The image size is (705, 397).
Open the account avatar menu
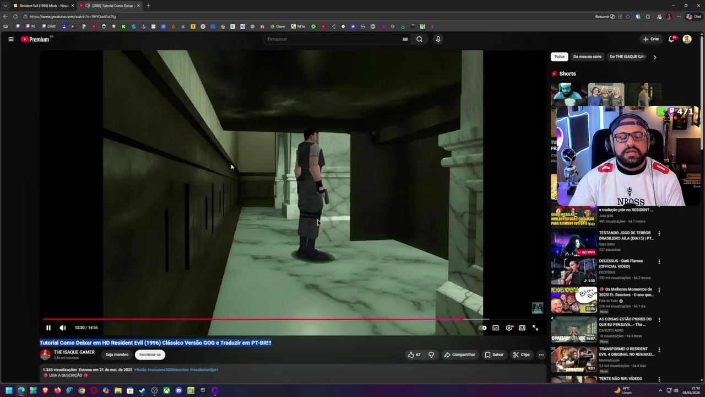687,39
